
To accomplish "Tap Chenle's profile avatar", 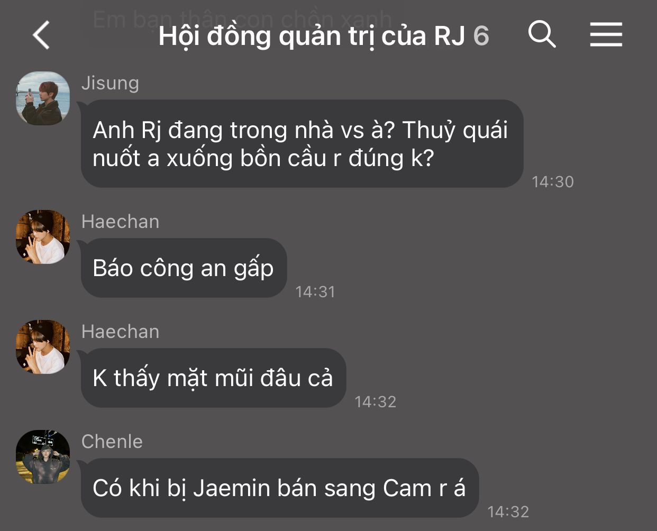I will (43, 457).
